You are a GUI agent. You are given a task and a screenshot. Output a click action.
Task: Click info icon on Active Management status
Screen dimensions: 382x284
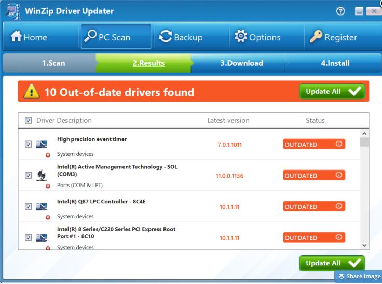(x=338, y=175)
